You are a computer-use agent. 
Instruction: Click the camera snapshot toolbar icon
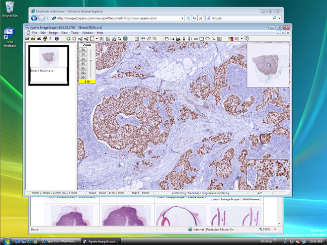coord(39,39)
